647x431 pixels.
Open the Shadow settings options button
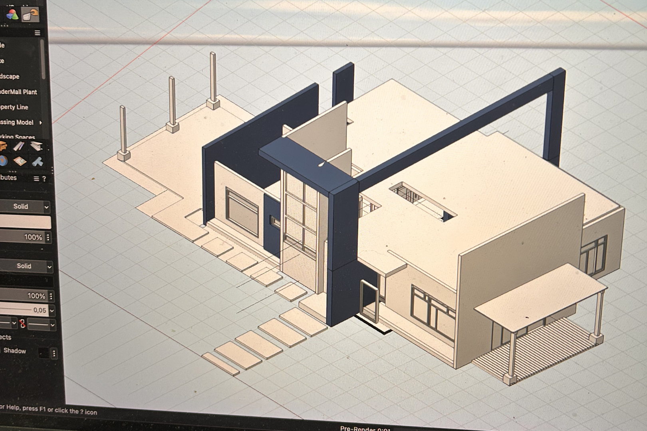[54, 354]
